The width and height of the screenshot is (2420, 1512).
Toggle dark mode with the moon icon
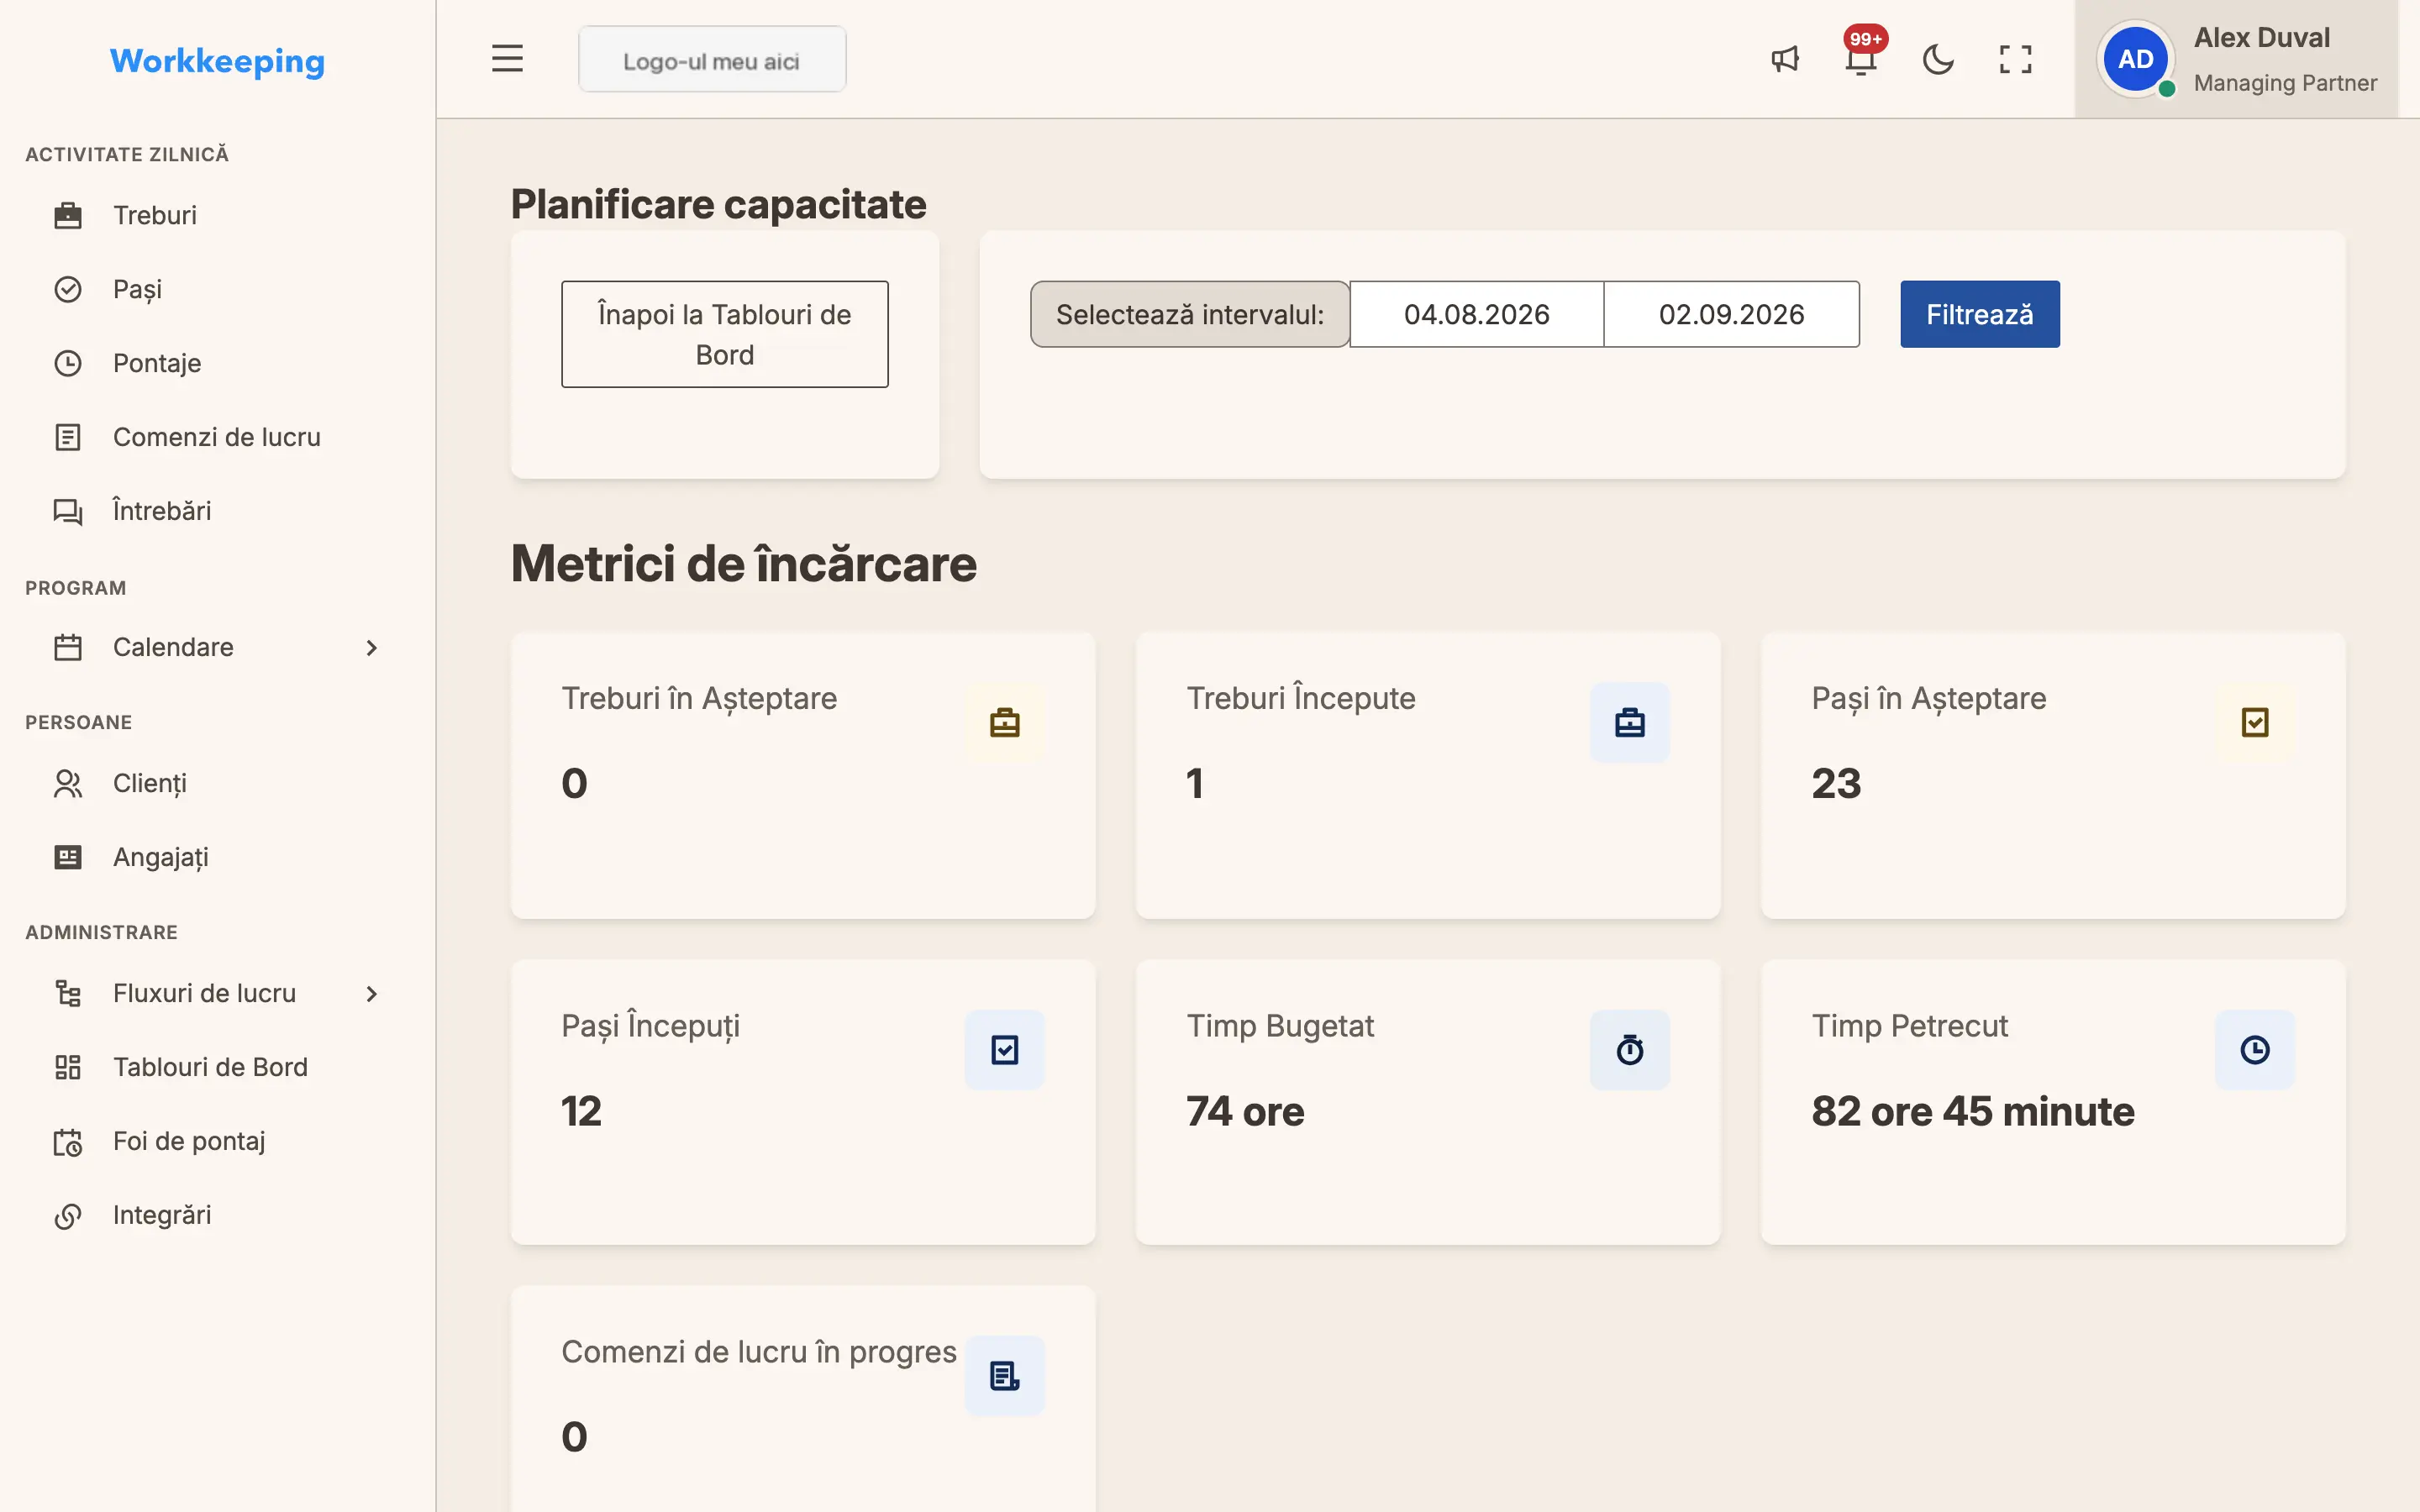pos(1938,59)
